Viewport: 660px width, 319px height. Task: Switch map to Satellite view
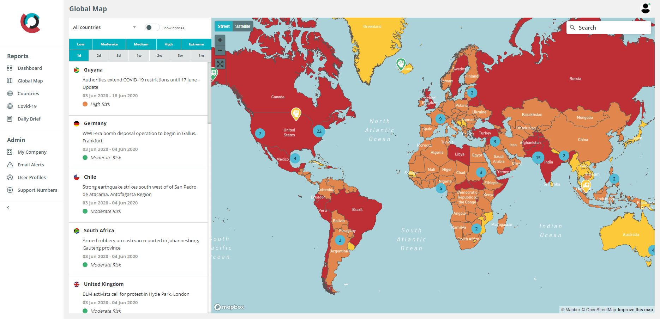242,26
